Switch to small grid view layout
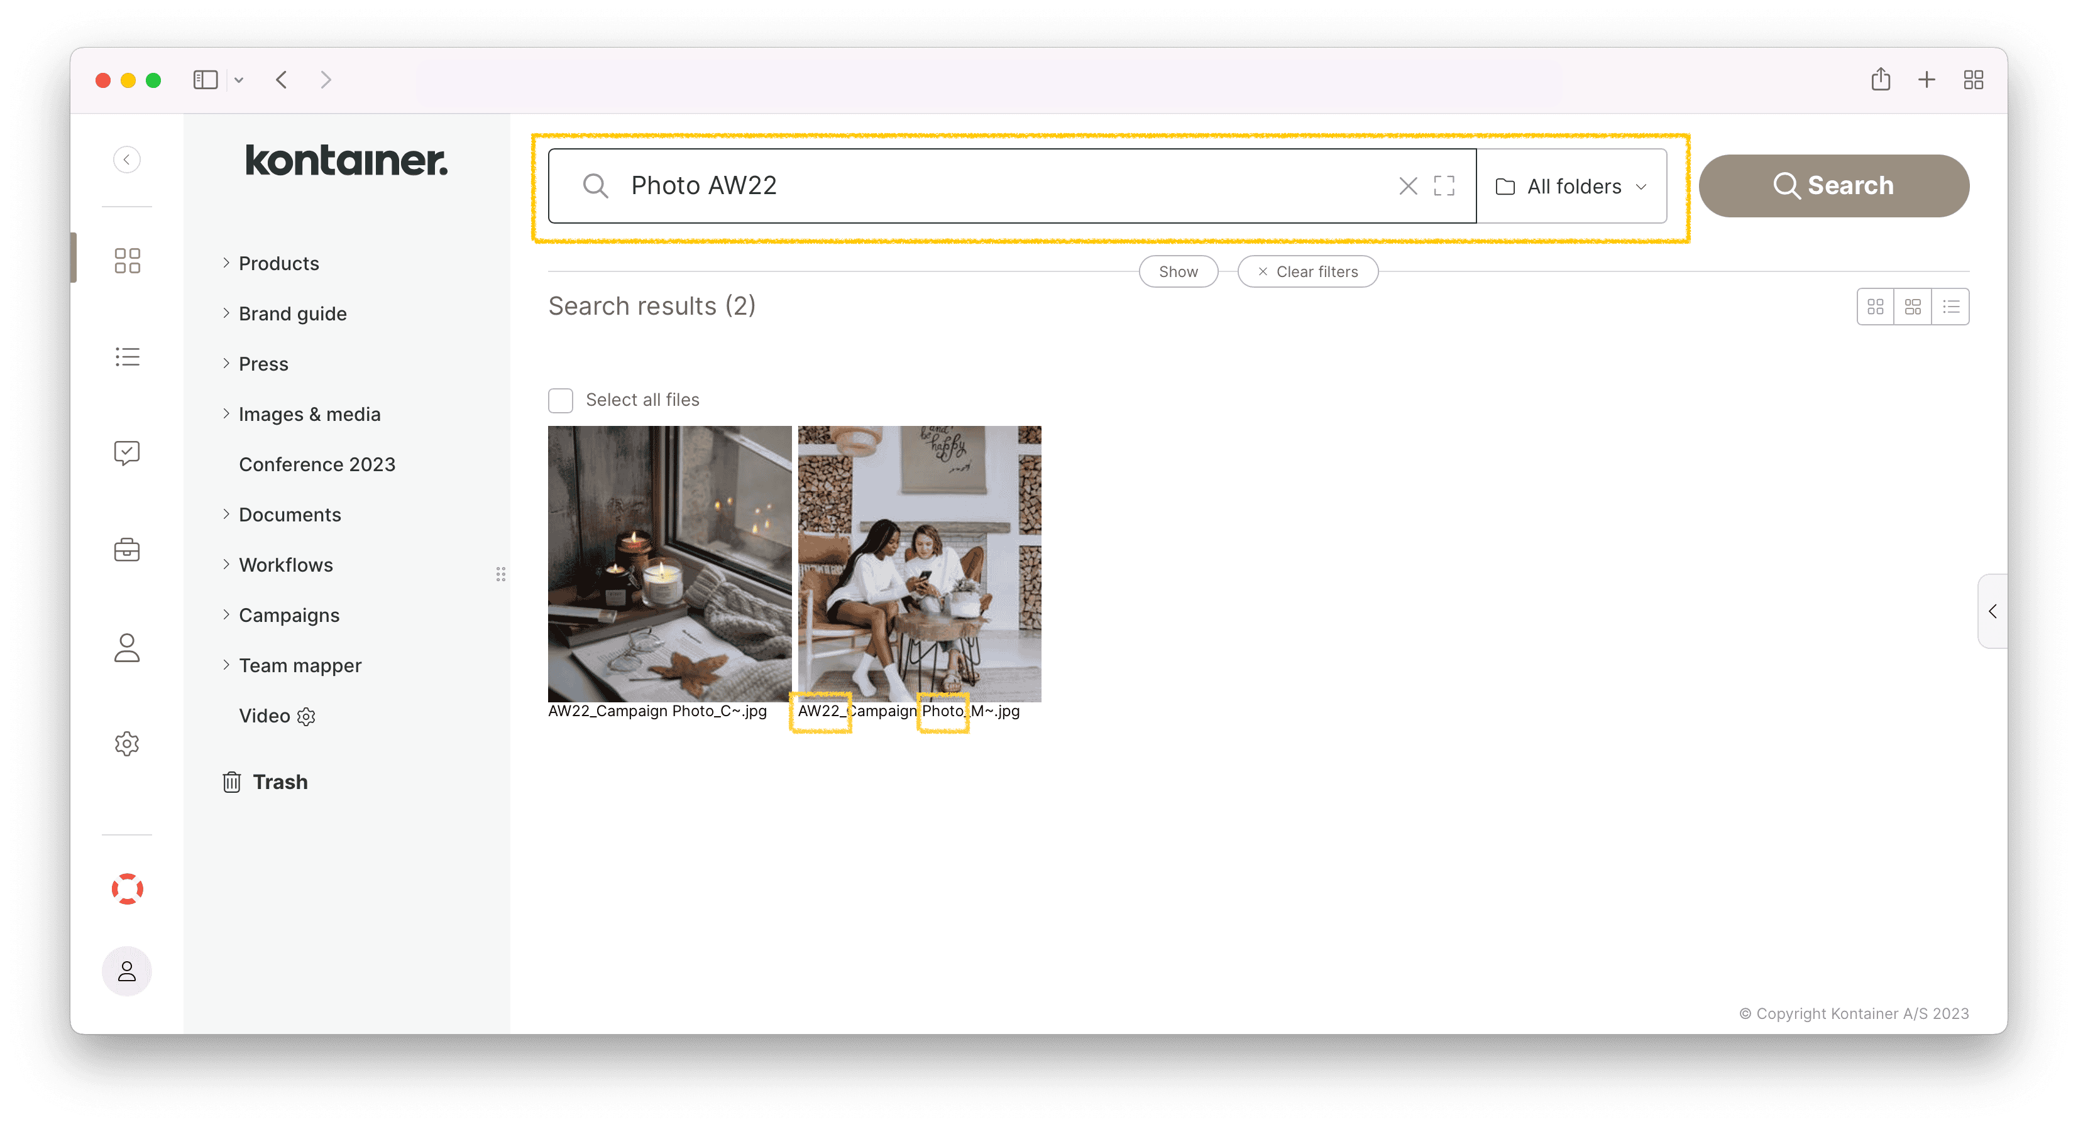This screenshot has width=2078, height=1127. point(1875,307)
